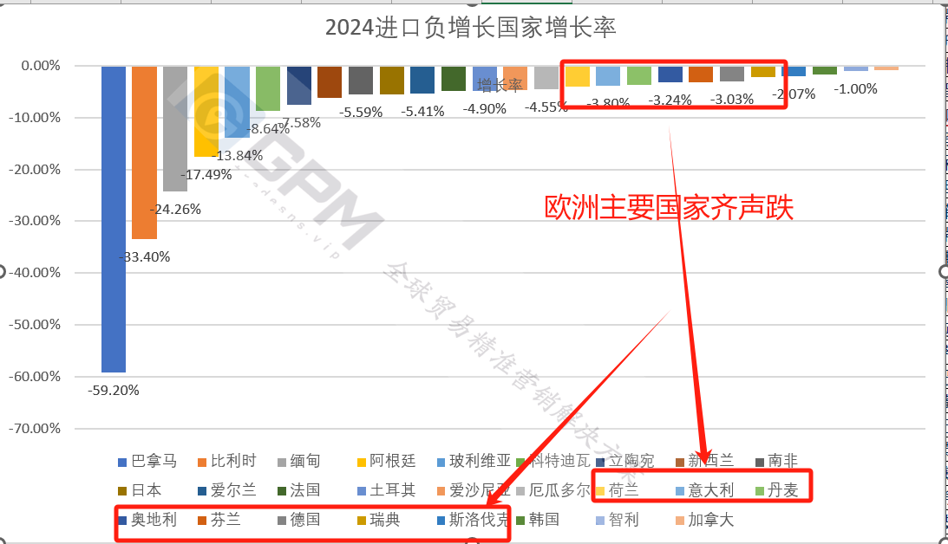
Task: Click the 巴拿马 legend color marker
Action: click(122, 462)
